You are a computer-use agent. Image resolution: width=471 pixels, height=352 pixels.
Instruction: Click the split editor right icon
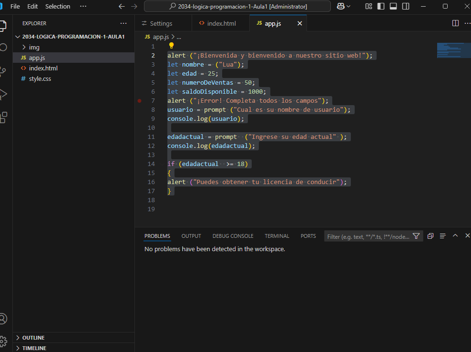455,23
